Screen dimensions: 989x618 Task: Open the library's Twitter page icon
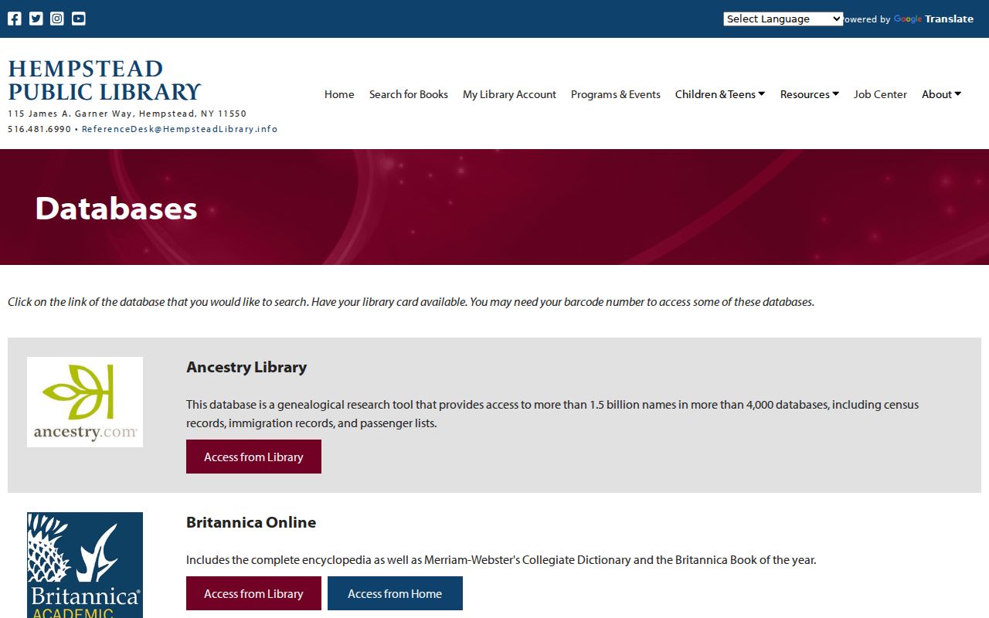pyautogui.click(x=36, y=19)
